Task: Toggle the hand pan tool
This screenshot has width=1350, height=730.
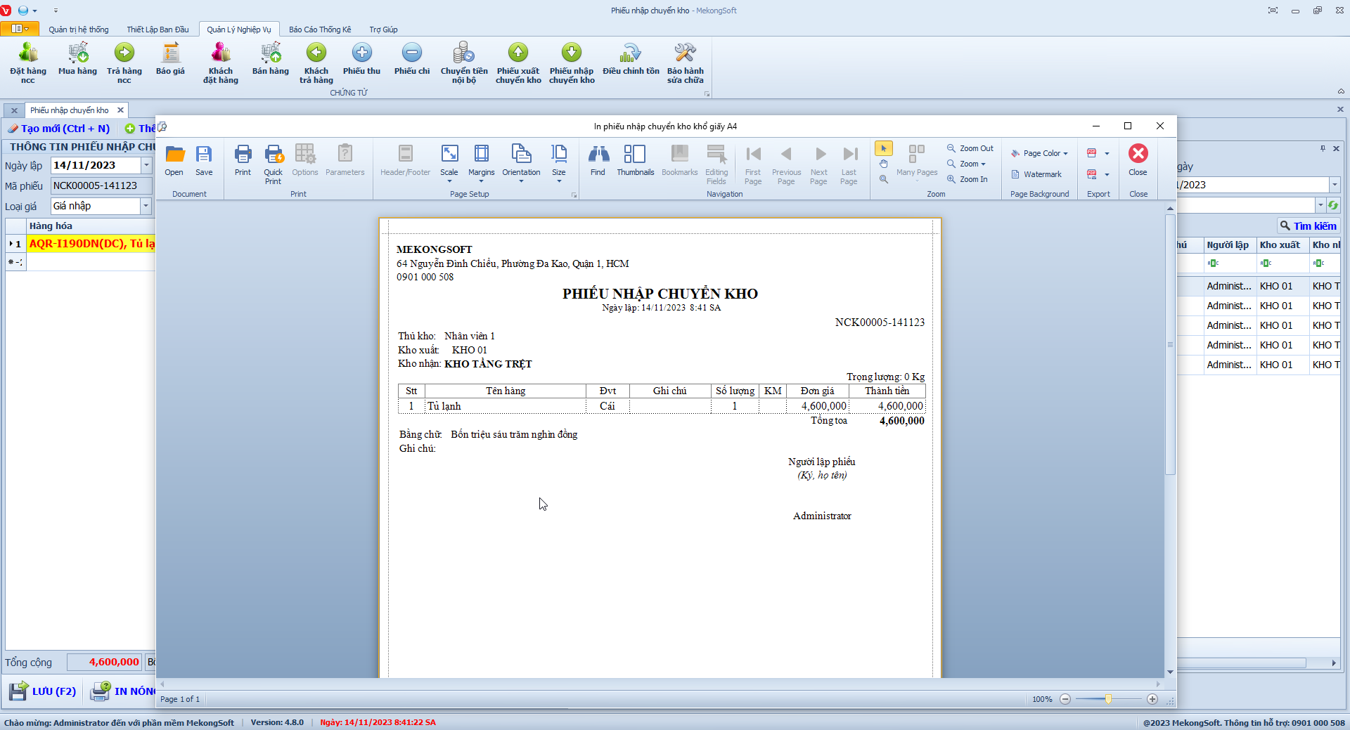Action: pos(884,164)
